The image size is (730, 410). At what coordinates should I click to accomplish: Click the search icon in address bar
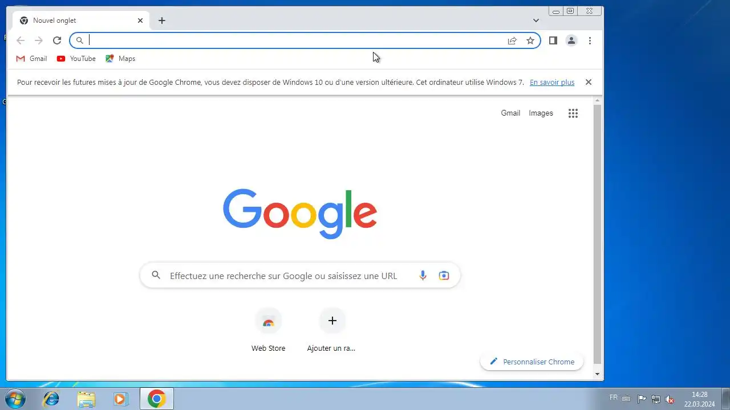[80, 40]
